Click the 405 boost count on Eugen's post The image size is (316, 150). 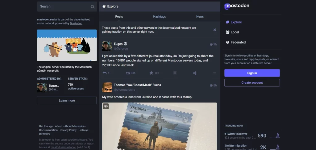click(x=133, y=73)
